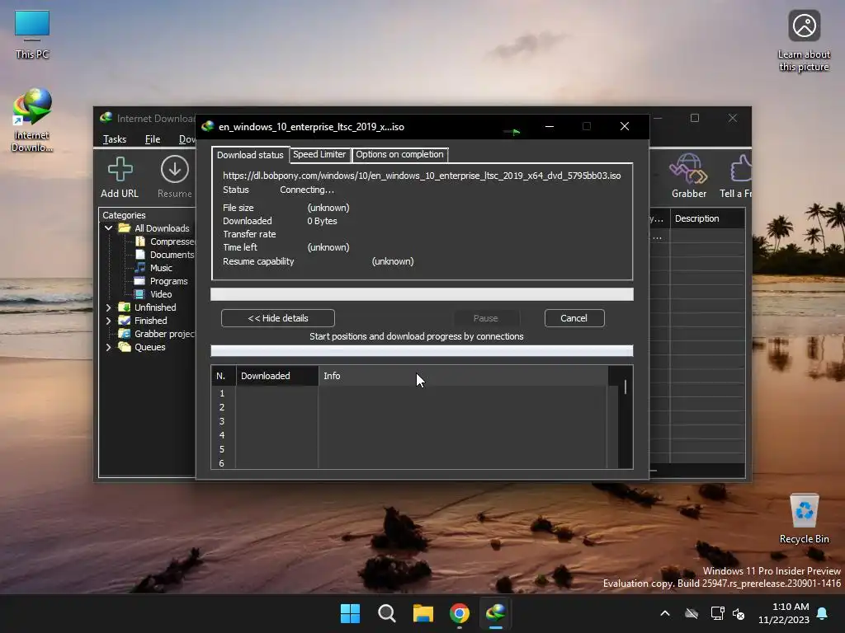Click the Description column header in IDM
This screenshot has height=633, width=845.
click(x=707, y=218)
